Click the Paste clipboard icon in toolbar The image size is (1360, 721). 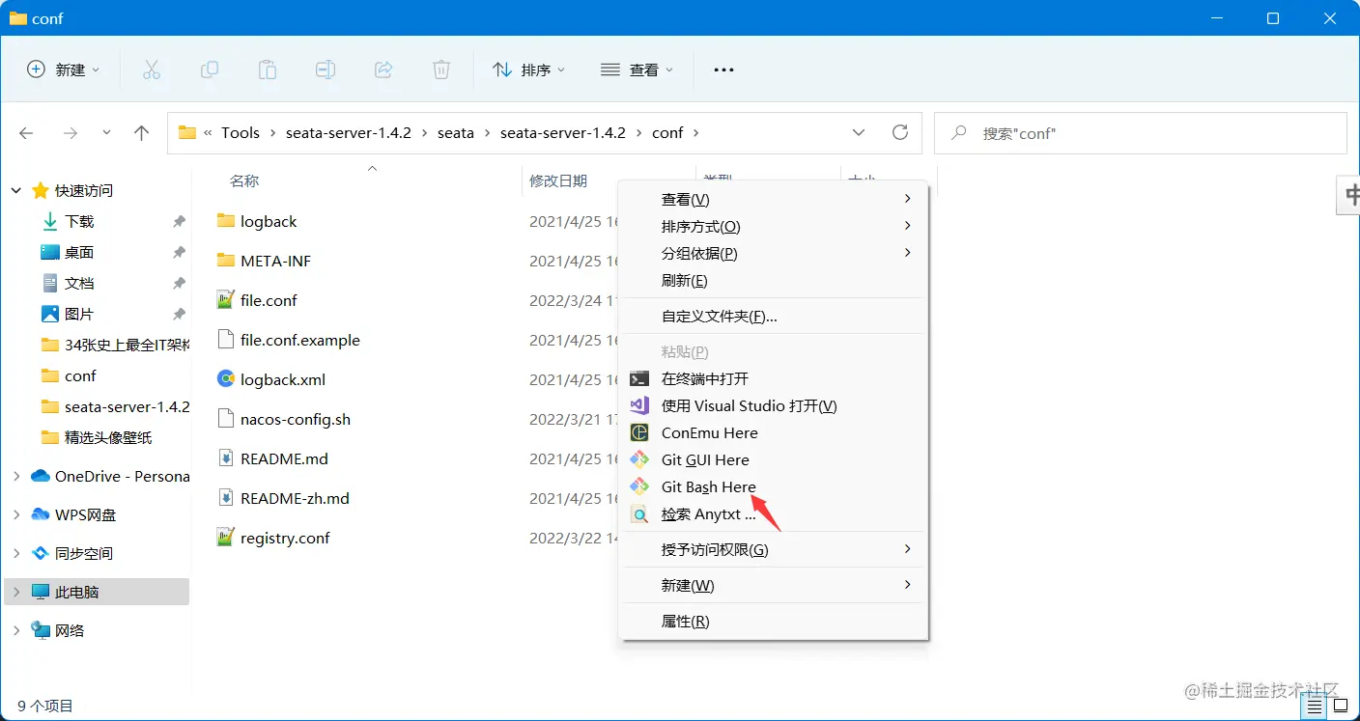point(268,69)
